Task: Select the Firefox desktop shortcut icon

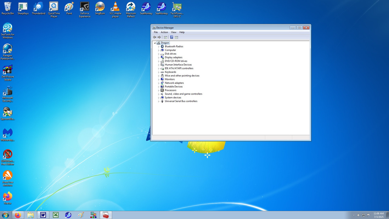Action: 8,198
